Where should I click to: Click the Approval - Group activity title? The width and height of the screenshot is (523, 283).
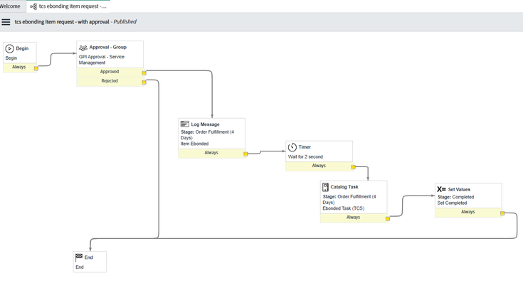click(x=107, y=48)
